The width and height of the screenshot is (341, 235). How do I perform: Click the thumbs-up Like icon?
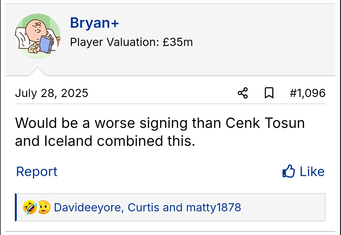click(x=288, y=172)
